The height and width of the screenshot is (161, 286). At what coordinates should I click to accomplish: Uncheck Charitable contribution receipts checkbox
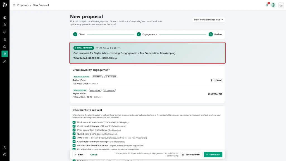[x=74, y=142]
